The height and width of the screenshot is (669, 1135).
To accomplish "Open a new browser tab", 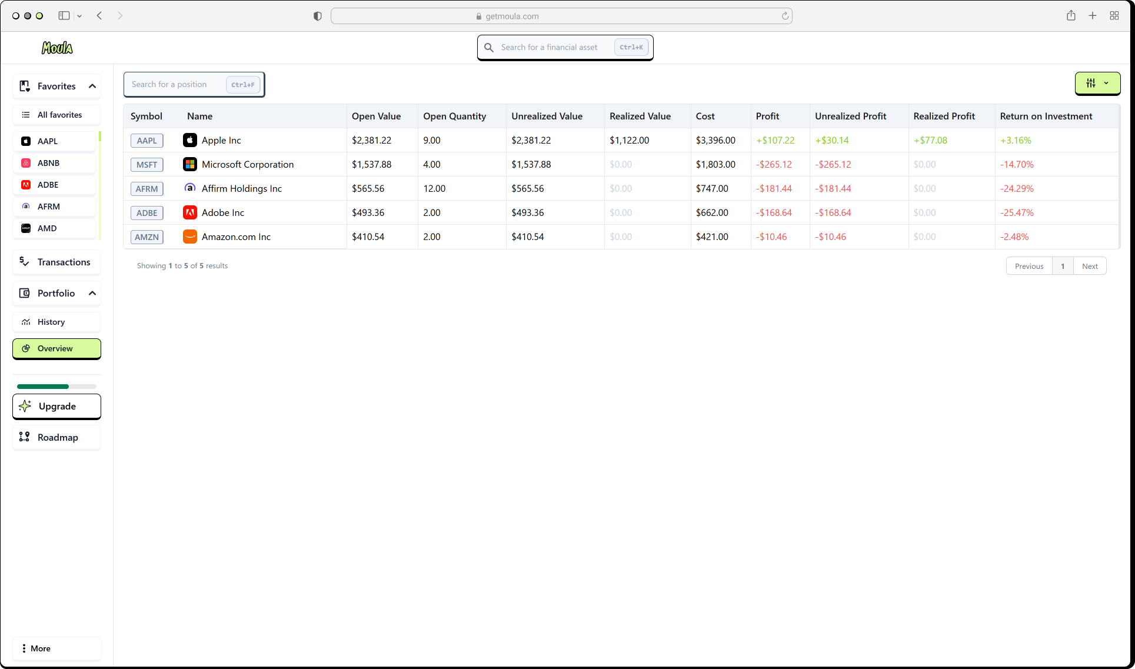I will point(1093,16).
